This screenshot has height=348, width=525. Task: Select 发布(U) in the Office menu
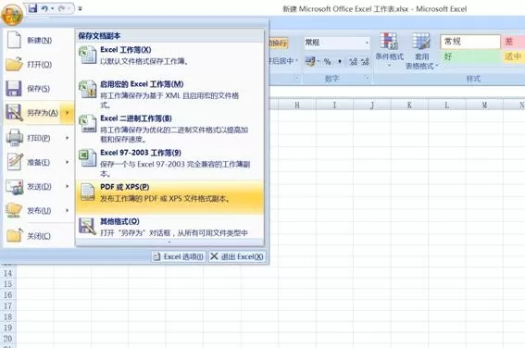39,211
